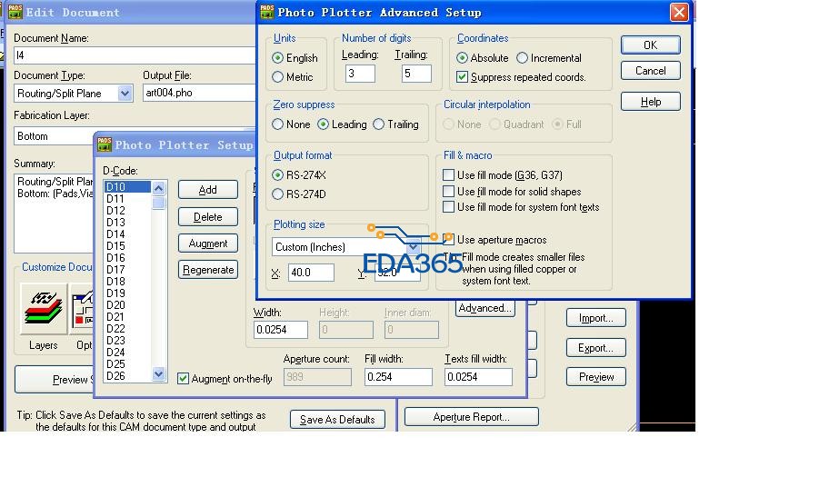829x497 pixels.
Task: Select D12 in D-Code list
Action: coord(127,211)
